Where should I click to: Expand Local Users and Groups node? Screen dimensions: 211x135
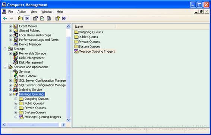click(x=10, y=35)
